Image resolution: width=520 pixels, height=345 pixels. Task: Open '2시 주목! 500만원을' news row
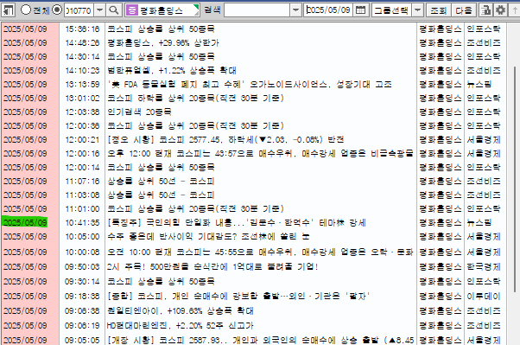(x=212, y=267)
